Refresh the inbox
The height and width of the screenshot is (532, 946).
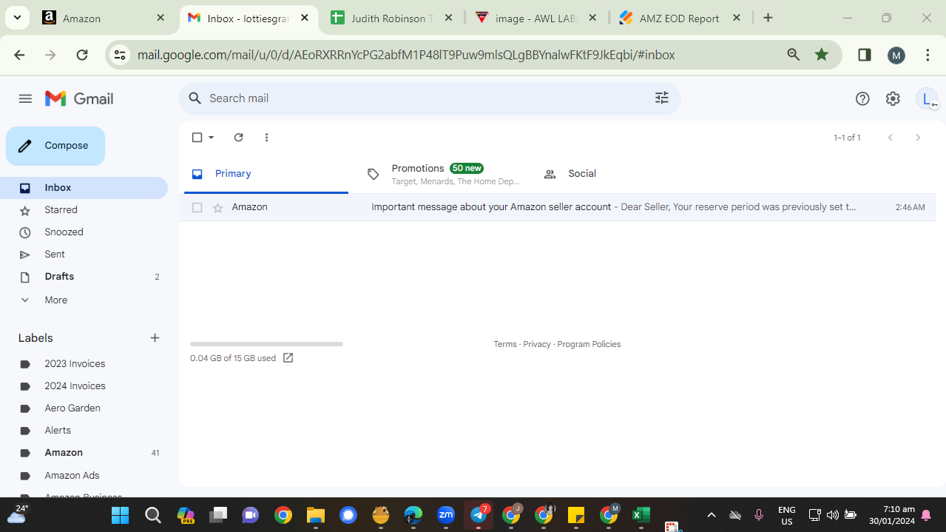(x=238, y=137)
